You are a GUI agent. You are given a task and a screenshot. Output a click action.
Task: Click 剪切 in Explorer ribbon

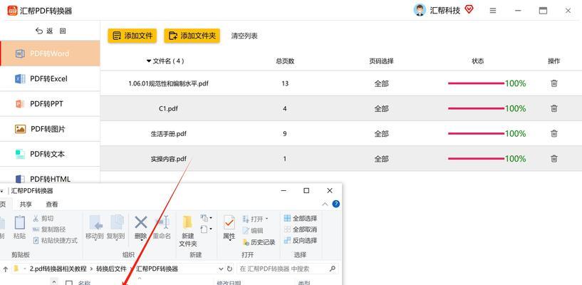pos(43,218)
